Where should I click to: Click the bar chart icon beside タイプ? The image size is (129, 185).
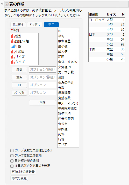13,62
